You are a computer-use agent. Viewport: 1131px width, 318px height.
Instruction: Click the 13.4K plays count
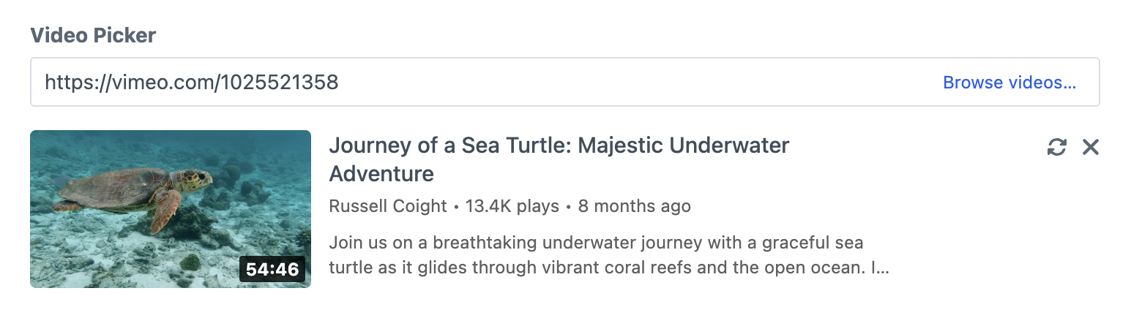(x=512, y=206)
